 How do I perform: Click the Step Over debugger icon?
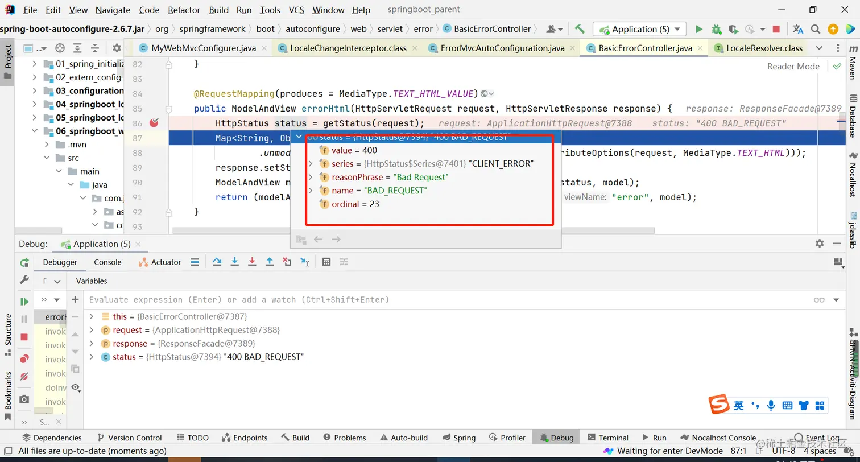click(x=217, y=262)
